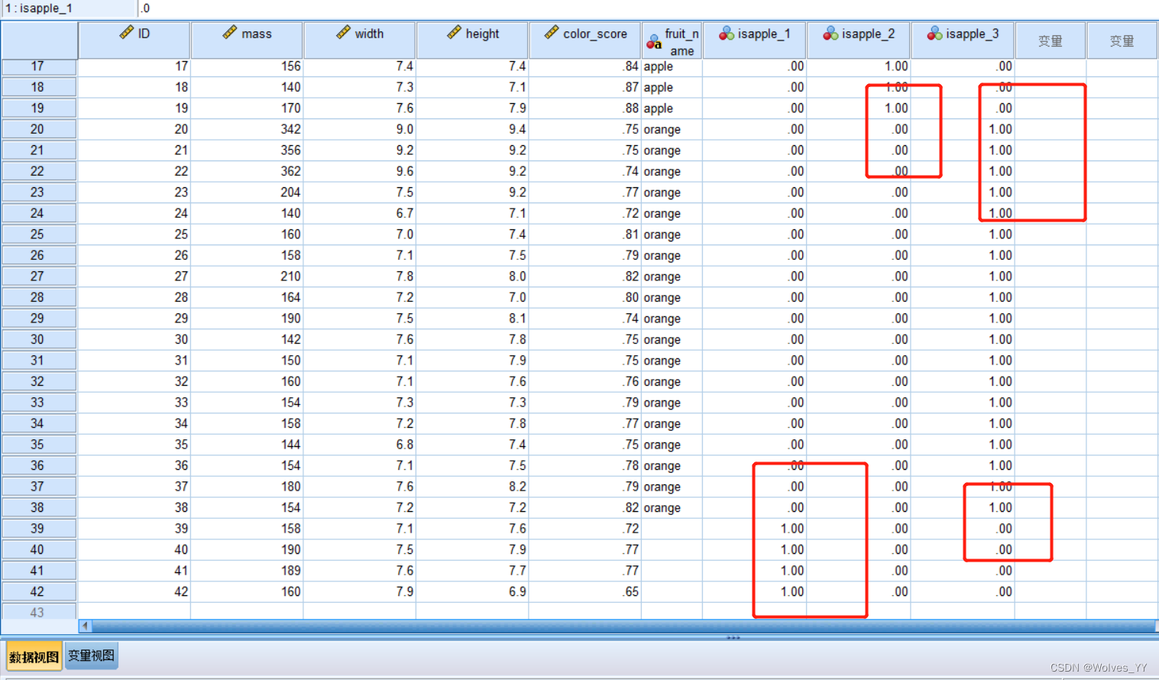Click the nominal string icon of fruit_name
Image resolution: width=1159 pixels, height=680 pixels.
(x=653, y=42)
